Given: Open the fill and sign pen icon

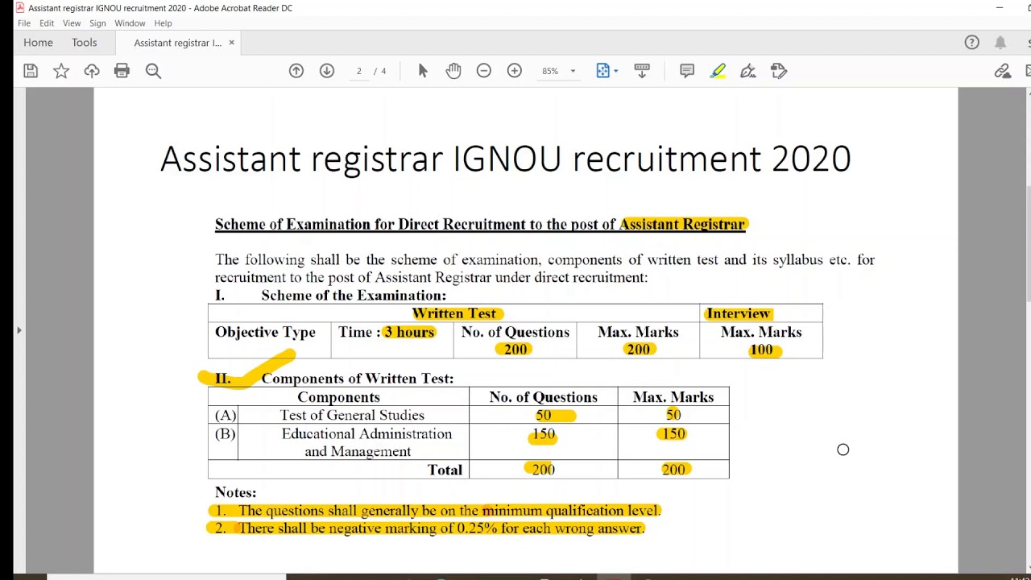Looking at the screenshot, I should coord(748,71).
